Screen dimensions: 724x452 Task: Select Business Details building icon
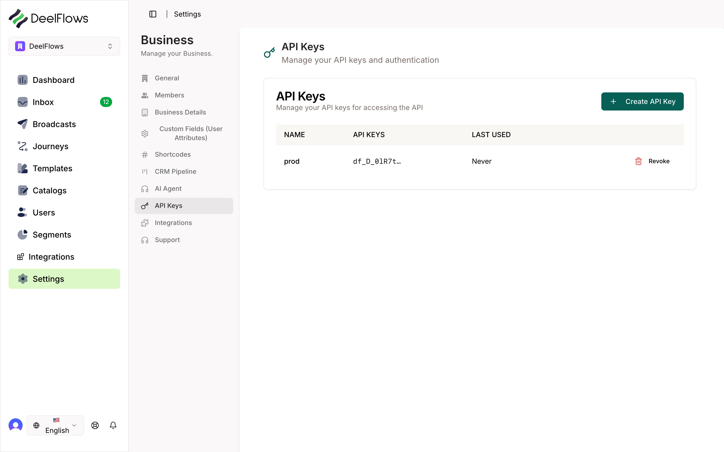click(145, 112)
